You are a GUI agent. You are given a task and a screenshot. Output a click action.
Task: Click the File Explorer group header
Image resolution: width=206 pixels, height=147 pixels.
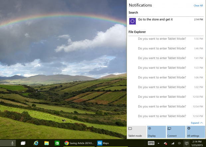click(137, 32)
